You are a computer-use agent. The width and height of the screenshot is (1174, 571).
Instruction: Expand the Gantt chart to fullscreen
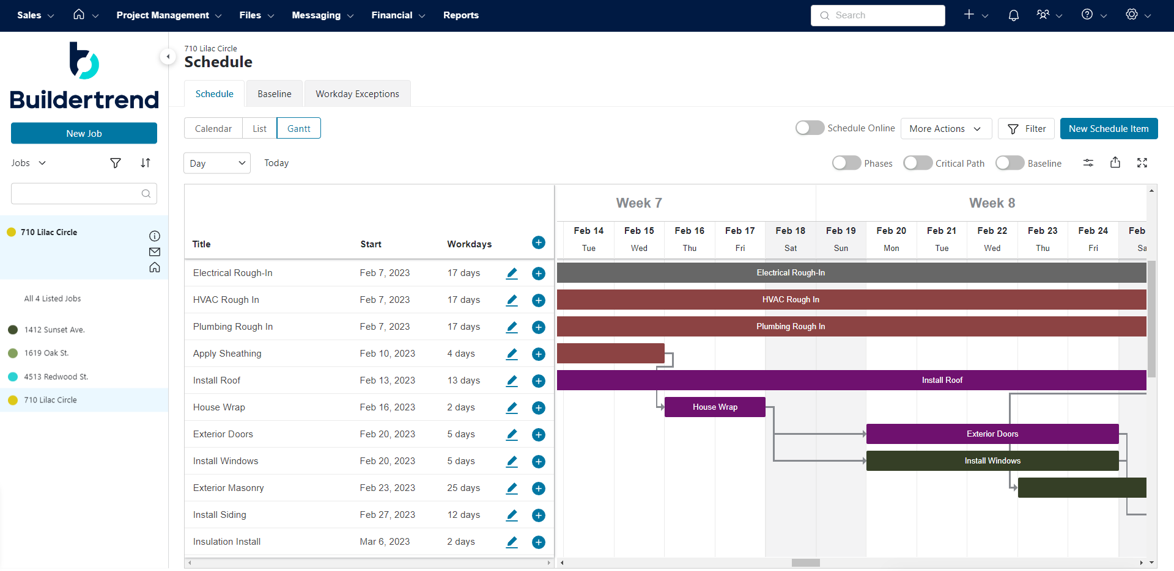(x=1142, y=162)
